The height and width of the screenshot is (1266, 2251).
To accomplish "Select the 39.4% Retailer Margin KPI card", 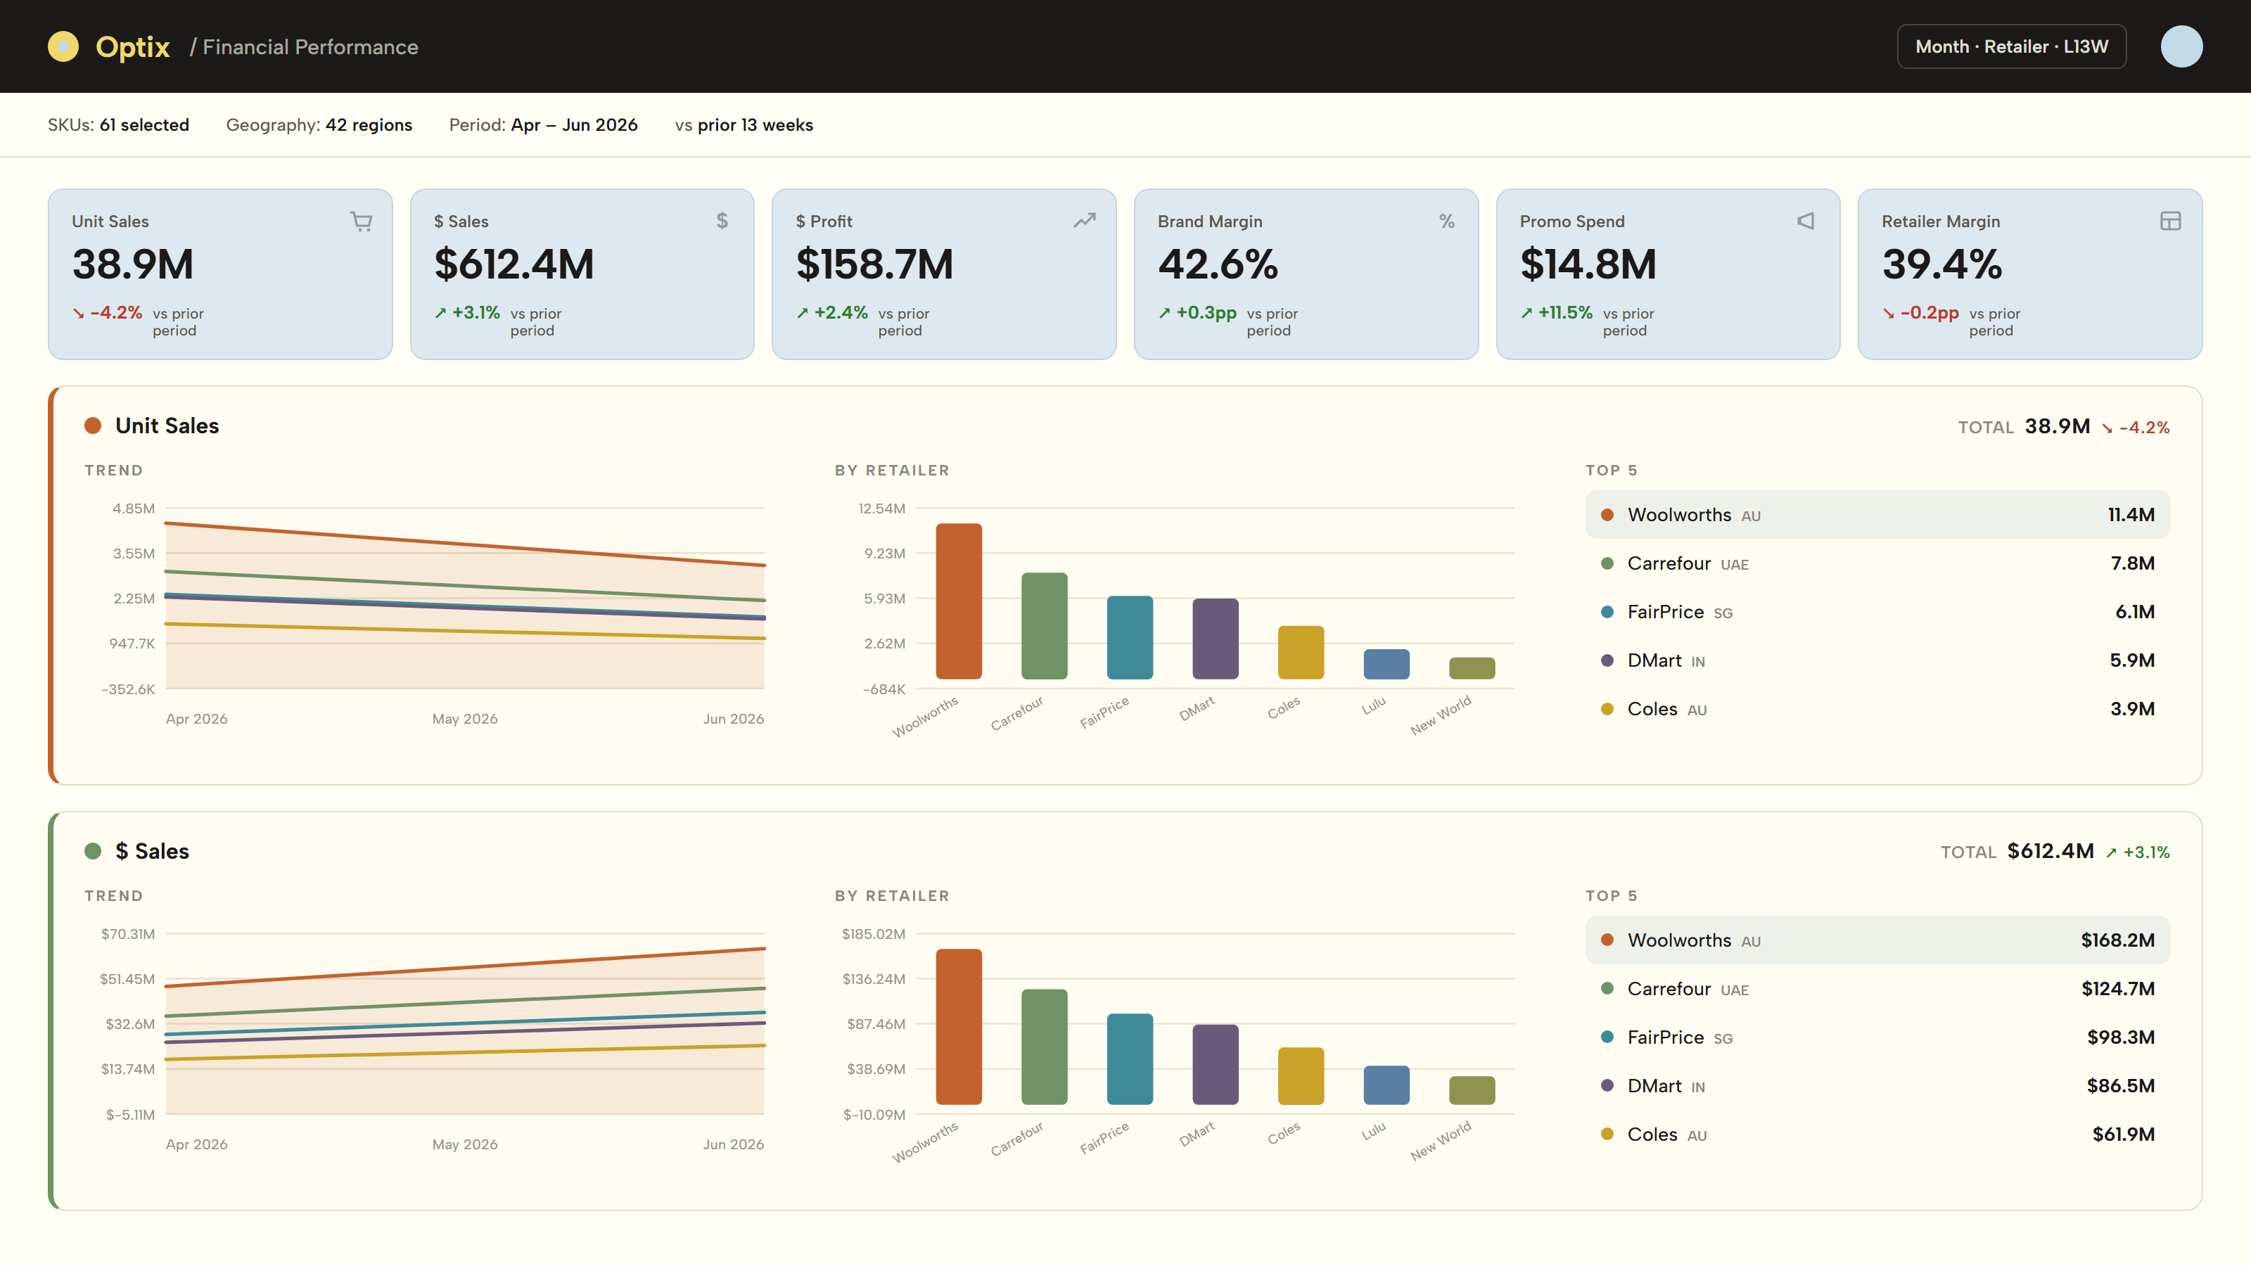I will pos(2029,274).
